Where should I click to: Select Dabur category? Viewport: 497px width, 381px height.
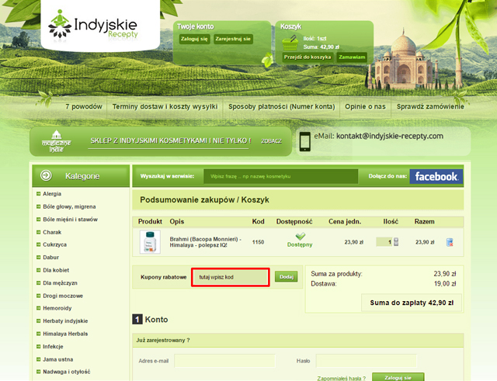coord(50,257)
